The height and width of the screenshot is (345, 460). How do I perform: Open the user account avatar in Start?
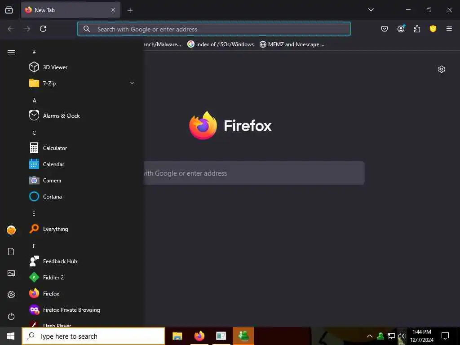point(11,230)
